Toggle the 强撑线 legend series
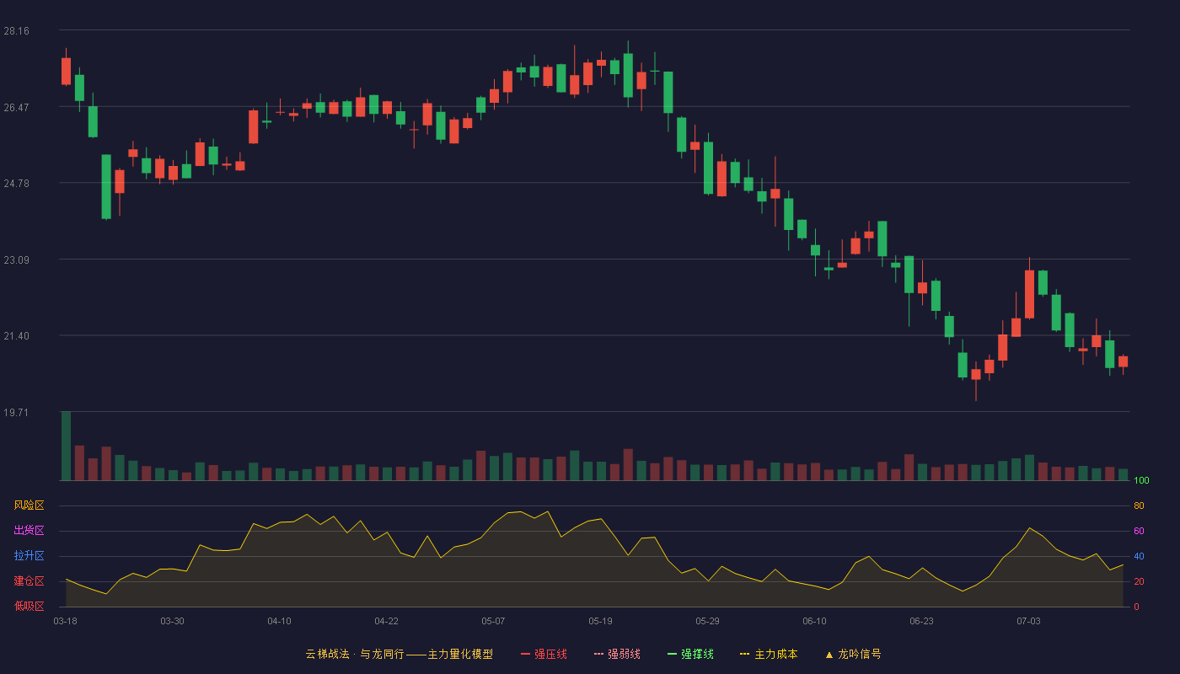 point(690,654)
